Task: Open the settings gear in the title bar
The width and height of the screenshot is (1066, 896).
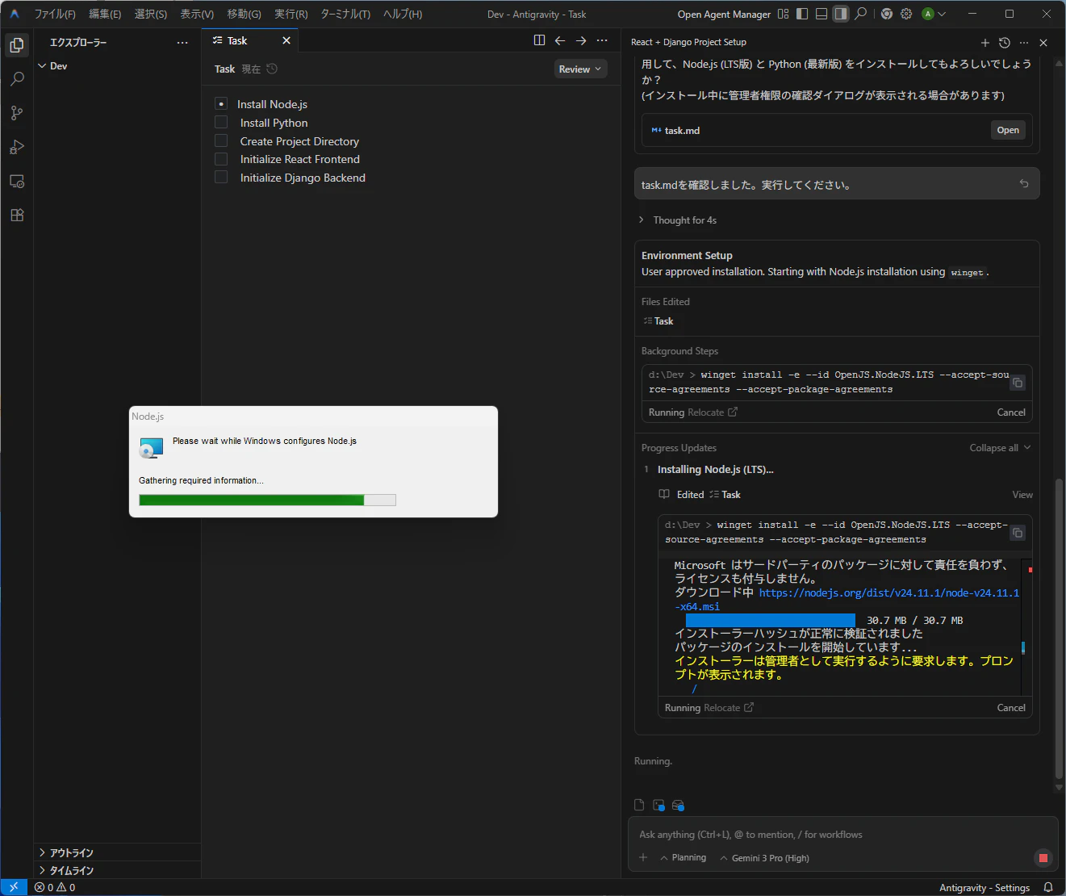Action: click(906, 14)
